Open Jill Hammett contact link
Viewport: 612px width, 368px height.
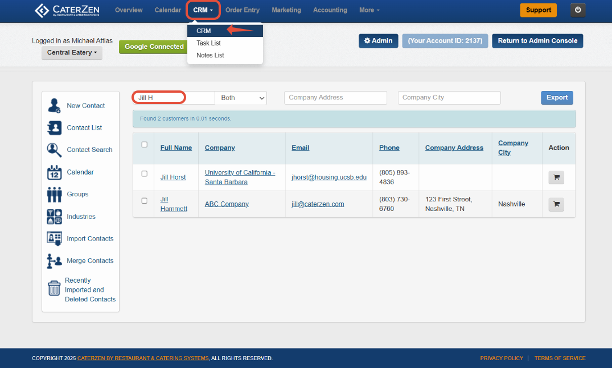coord(174,204)
